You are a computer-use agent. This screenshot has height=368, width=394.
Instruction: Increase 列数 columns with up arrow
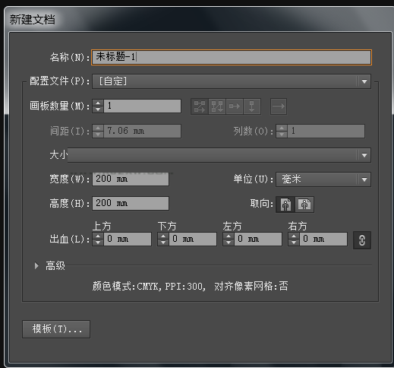282,128
